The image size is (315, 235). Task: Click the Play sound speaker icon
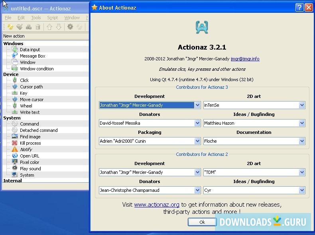click(x=15, y=168)
